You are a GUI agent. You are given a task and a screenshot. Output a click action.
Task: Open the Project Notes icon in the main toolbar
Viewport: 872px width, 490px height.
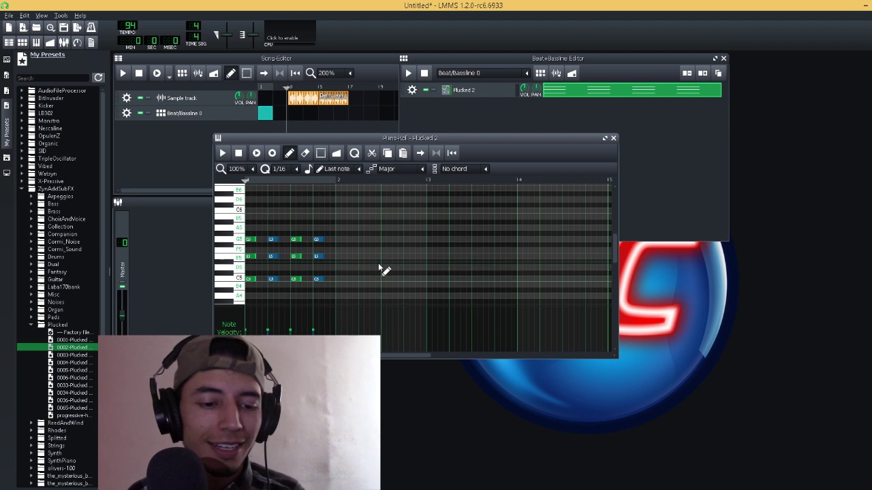[91, 42]
